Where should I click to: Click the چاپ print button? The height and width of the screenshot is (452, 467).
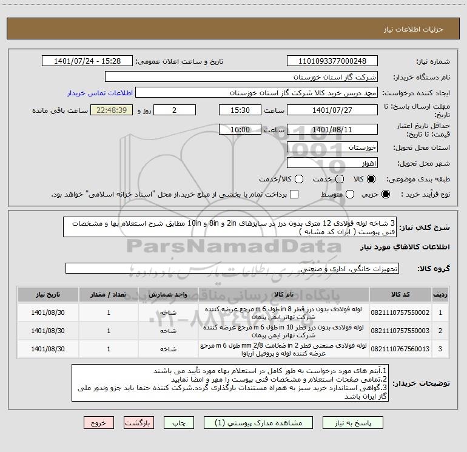[179, 423]
